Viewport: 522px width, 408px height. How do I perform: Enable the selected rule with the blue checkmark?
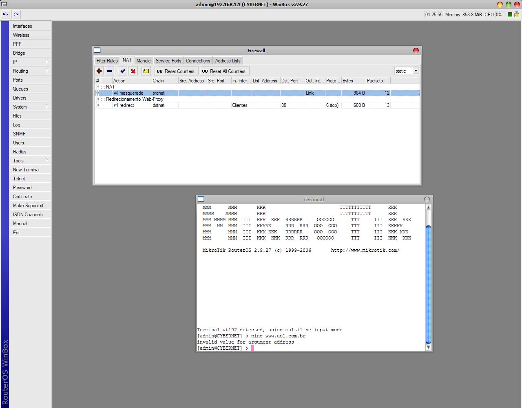pos(123,71)
